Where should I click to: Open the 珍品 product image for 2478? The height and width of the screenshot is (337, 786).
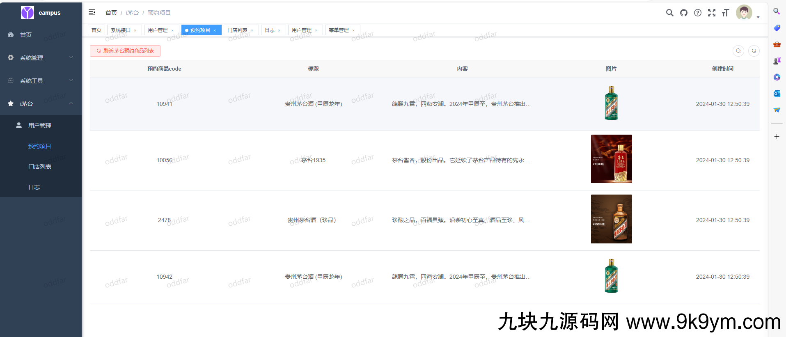(611, 219)
